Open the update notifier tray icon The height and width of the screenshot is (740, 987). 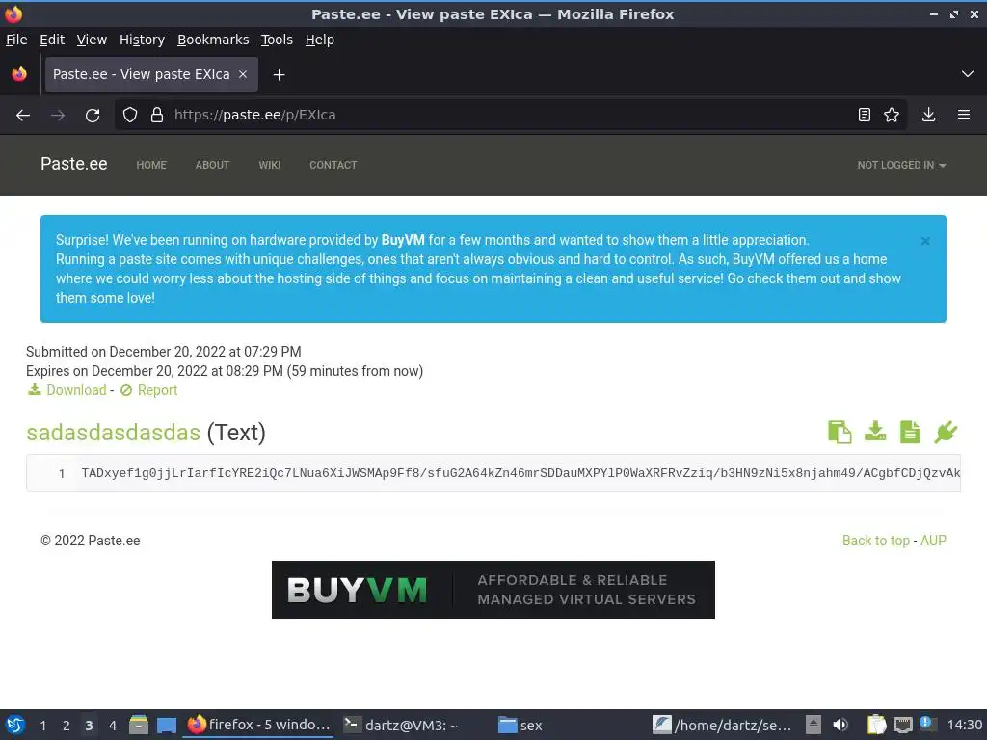coord(927,724)
